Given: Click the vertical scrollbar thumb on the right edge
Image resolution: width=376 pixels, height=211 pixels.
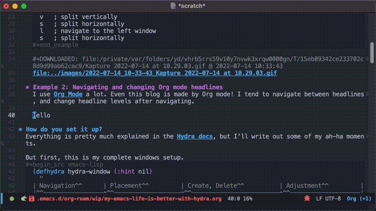Looking at the screenshot, I should 372,52.
